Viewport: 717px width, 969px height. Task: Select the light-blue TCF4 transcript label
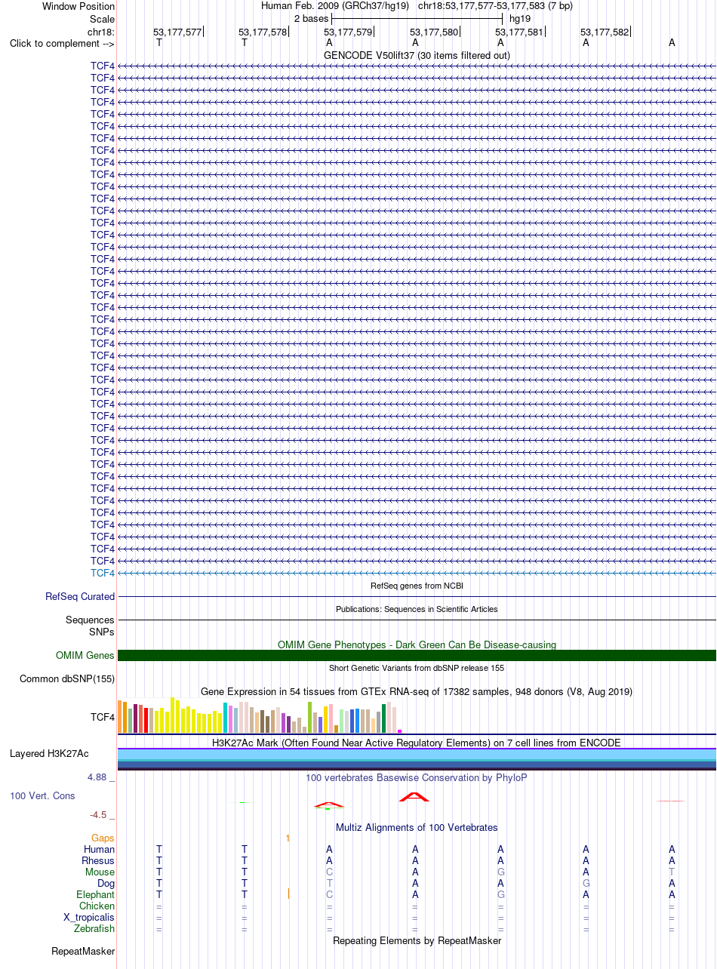tap(103, 573)
